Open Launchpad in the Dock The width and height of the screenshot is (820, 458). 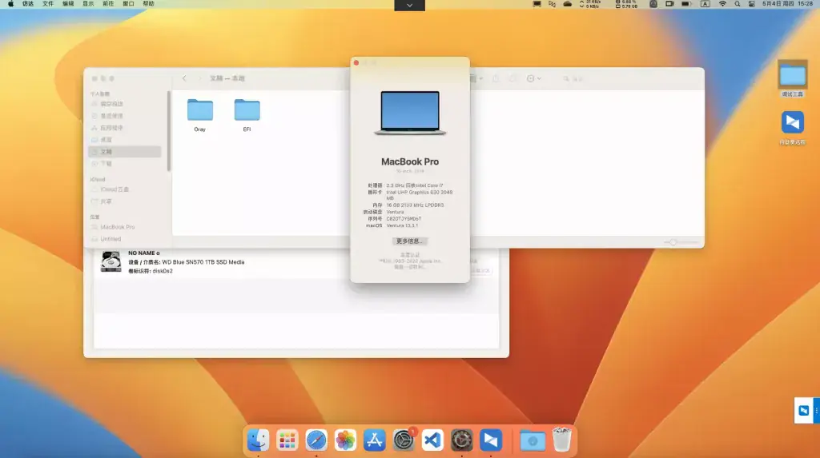click(287, 440)
